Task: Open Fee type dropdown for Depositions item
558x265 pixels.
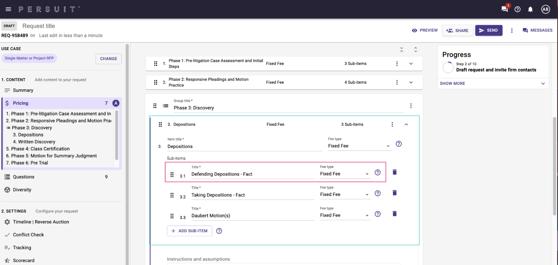Action: click(x=359, y=146)
